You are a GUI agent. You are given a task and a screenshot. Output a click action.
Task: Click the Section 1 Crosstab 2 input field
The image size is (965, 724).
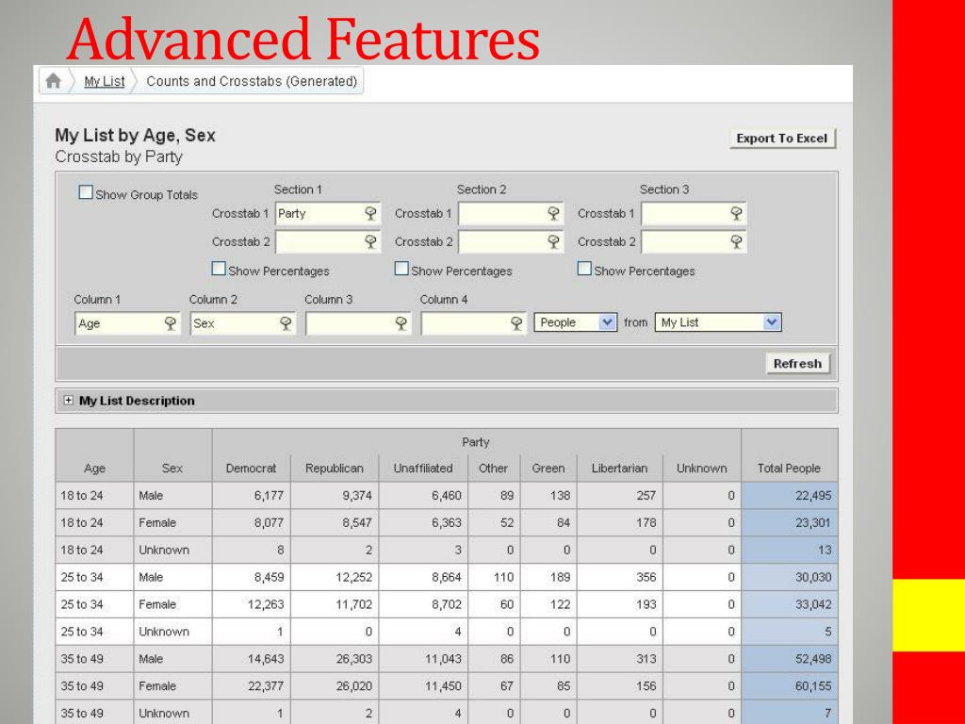[327, 242]
